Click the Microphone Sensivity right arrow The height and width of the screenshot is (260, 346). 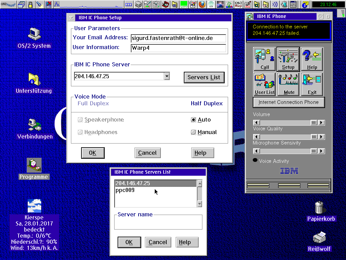point(321,151)
